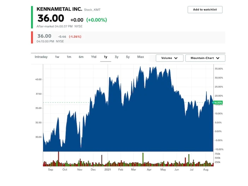Click the Sep x-axis label

point(51,169)
